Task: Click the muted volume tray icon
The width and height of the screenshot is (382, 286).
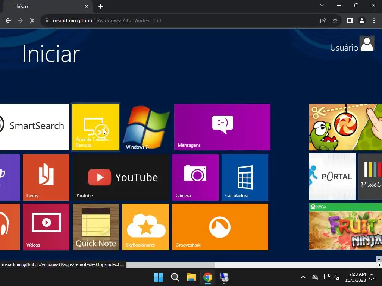Action: point(336,277)
